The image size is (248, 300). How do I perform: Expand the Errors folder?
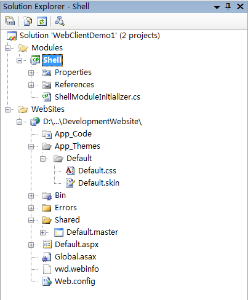(31, 208)
